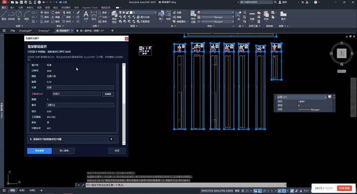The height and width of the screenshot is (194, 357).
Task: Activate the Fillet (圆角) tool
Action: click(x=67, y=17)
